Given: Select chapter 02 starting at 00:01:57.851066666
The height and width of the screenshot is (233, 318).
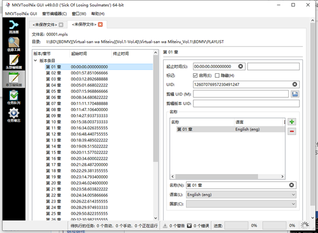Looking at the screenshot, I should click(99, 73).
